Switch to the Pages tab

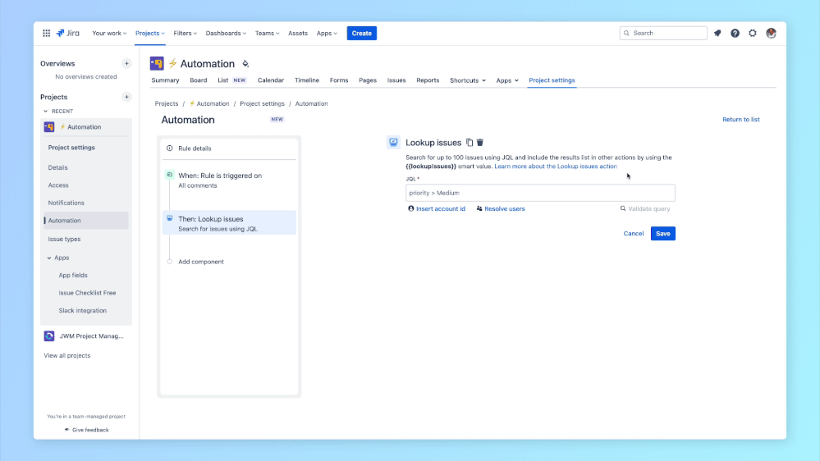tap(368, 80)
